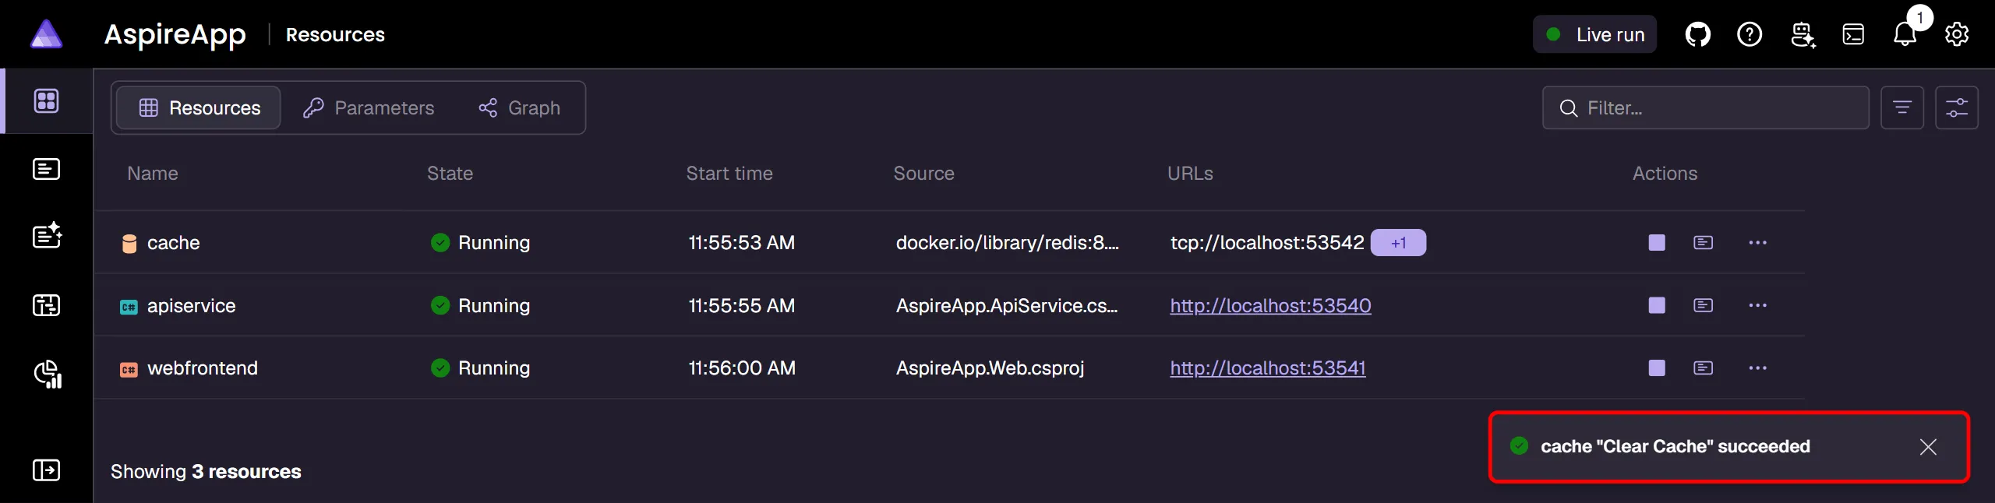Select the cache resource name
This screenshot has height=503, width=1995.
click(x=173, y=243)
